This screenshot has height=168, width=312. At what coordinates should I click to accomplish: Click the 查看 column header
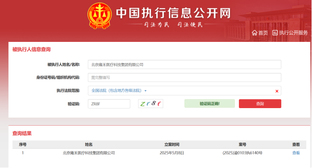[x=296, y=145]
